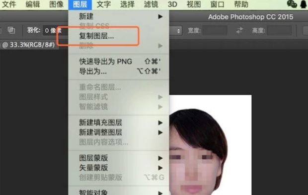Expand the 矢量蒙版 submenu
This screenshot has height=195, width=308.
coord(119,168)
